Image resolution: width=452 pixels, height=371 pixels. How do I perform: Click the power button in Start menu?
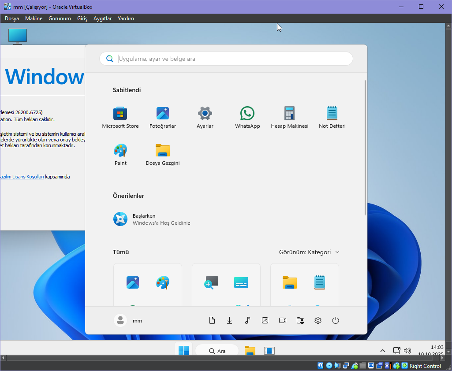tap(335, 320)
